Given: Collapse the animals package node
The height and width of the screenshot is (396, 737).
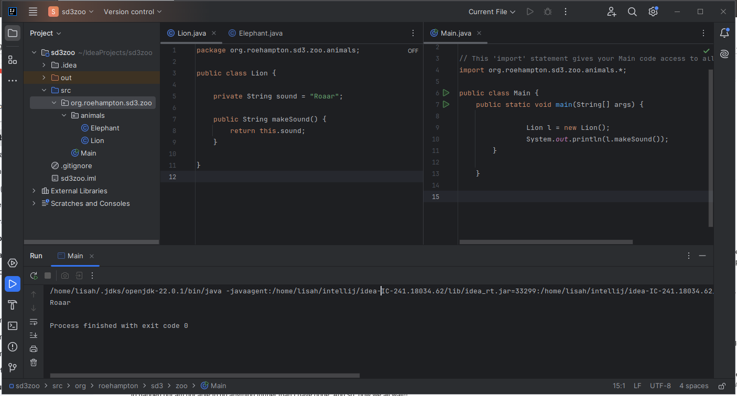Looking at the screenshot, I should pyautogui.click(x=64, y=115).
